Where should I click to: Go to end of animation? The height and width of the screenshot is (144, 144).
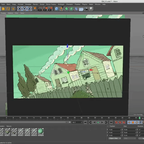111,122
